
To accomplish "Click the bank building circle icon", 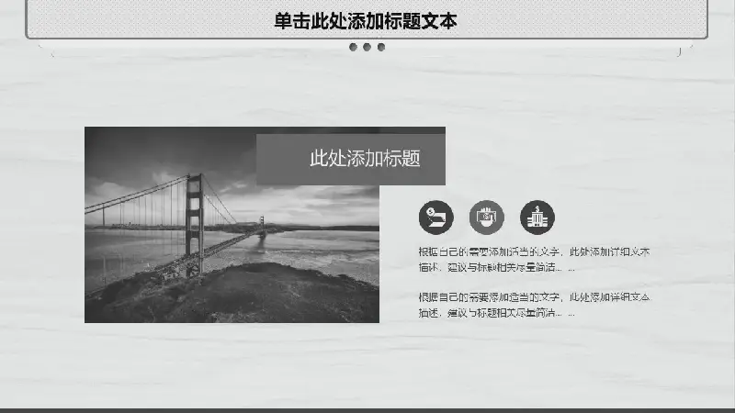I will coord(537,218).
